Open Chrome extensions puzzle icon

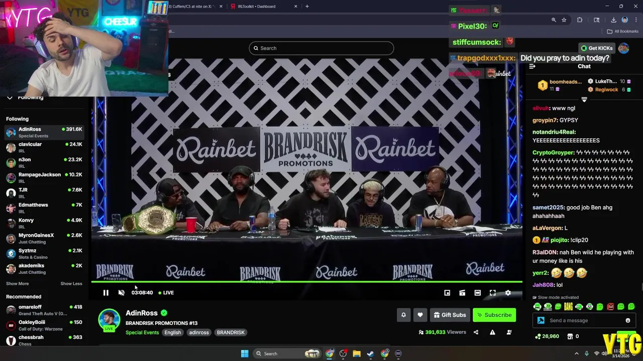(580, 20)
